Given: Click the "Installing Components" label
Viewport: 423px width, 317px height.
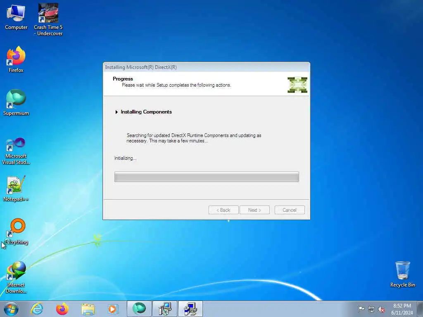Looking at the screenshot, I should (x=146, y=112).
